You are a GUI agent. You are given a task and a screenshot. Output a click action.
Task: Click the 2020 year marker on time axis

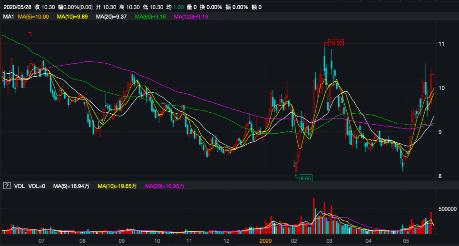[266, 241]
